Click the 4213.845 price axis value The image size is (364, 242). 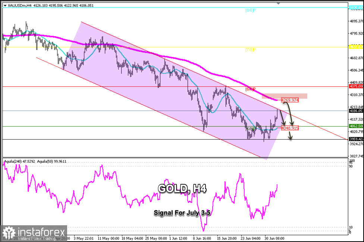357,107
